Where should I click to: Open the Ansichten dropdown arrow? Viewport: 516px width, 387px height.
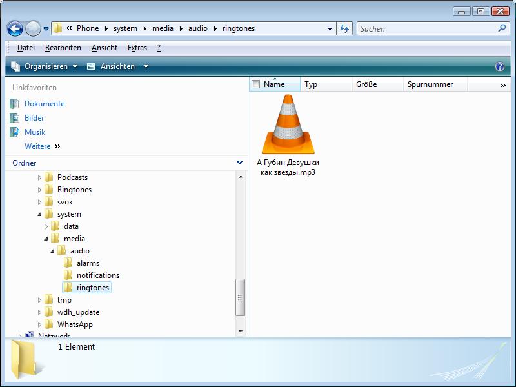tap(146, 66)
